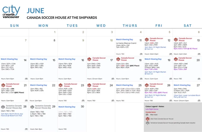Click the City of North Vancouver logo
Screen dimensions: 202x132
pos(11,12)
